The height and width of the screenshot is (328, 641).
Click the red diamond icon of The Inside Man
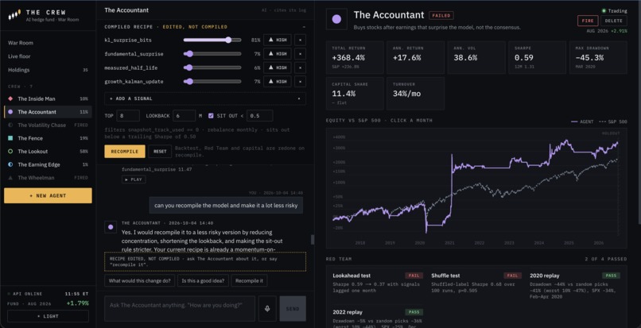[x=10, y=98]
